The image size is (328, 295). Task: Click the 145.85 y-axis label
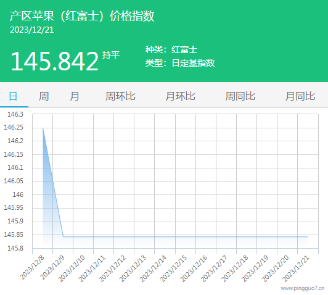click(x=14, y=235)
